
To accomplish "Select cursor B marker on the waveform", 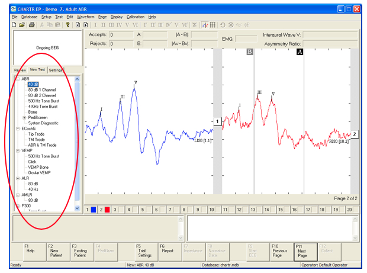I will 250,52.
